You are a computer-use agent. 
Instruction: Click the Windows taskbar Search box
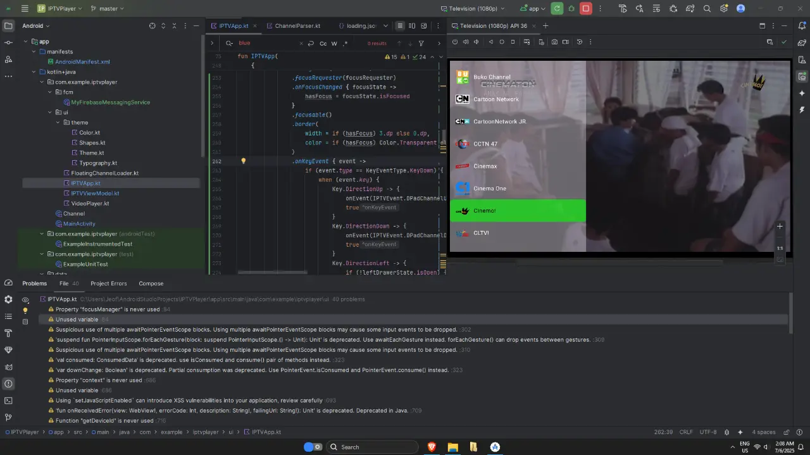click(x=372, y=447)
